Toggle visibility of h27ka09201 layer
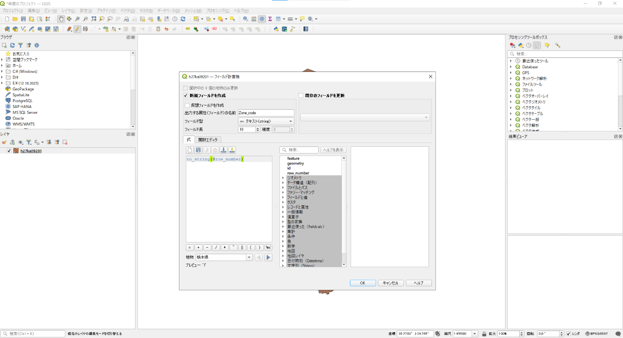This screenshot has height=338, width=623. click(9, 151)
